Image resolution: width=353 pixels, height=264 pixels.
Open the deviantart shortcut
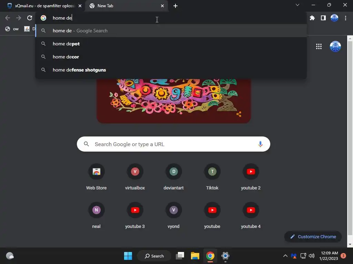point(174,177)
